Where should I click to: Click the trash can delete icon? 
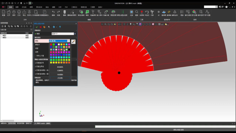coord(65,12)
